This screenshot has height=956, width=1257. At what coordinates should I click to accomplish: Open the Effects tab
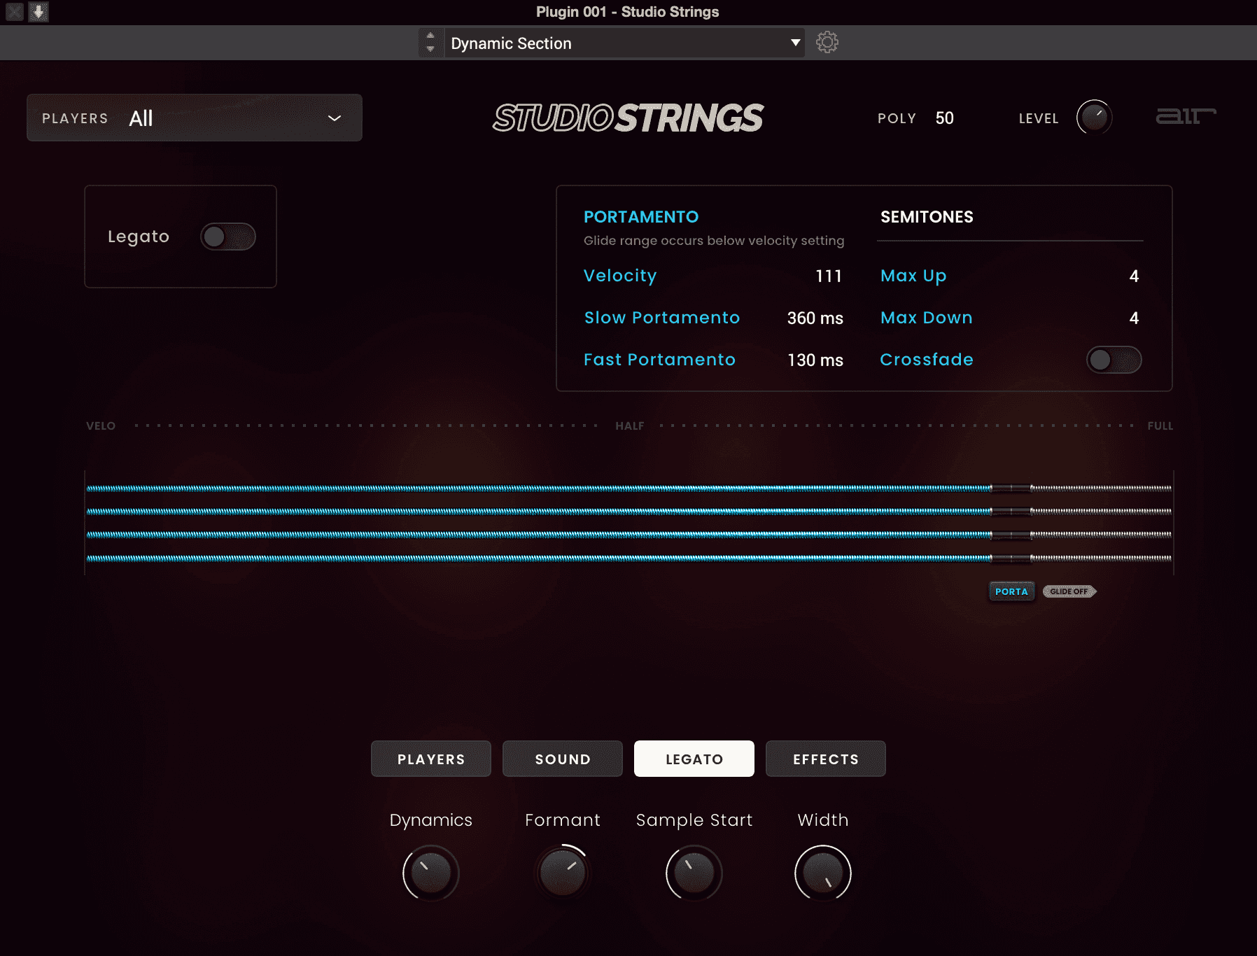(x=825, y=759)
